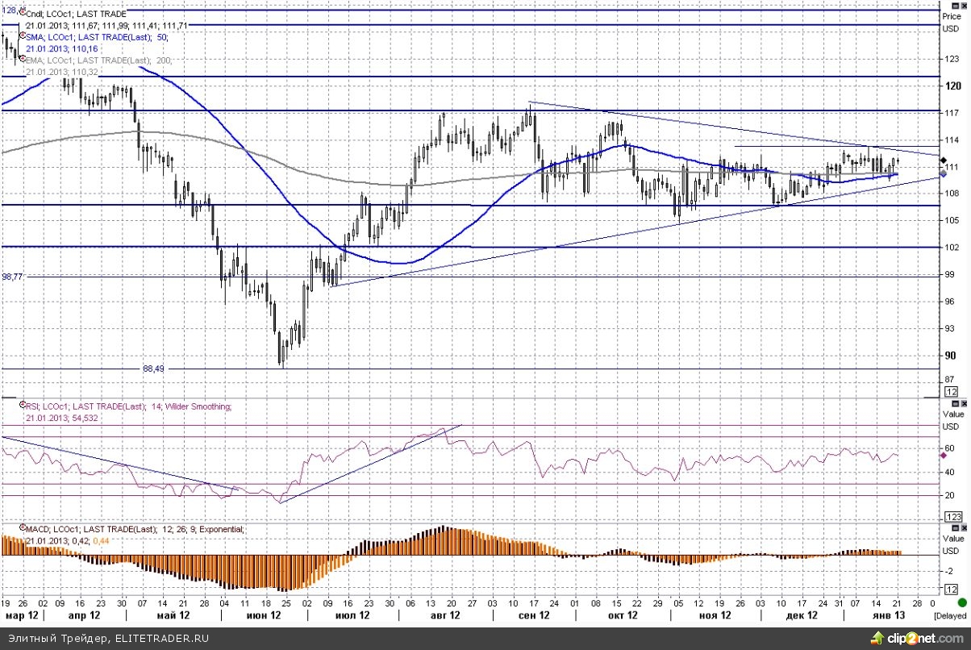The image size is (971, 650).
Task: Maximize the RSI indicator pane
Action: tap(956, 402)
